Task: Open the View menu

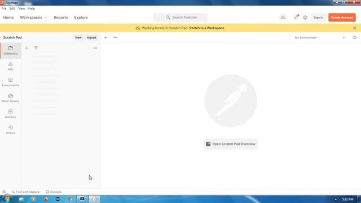Action: click(21, 8)
